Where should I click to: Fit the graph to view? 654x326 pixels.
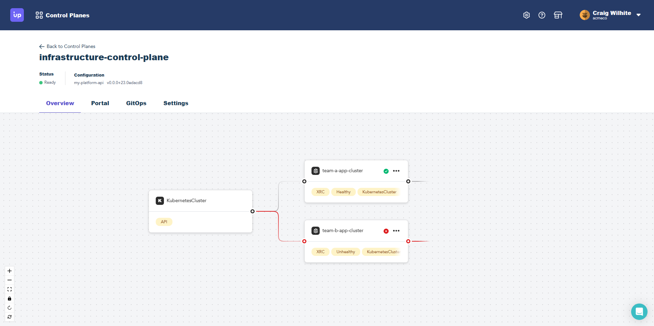pyautogui.click(x=9, y=289)
